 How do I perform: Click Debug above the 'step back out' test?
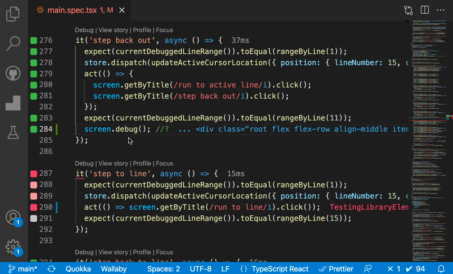click(84, 30)
